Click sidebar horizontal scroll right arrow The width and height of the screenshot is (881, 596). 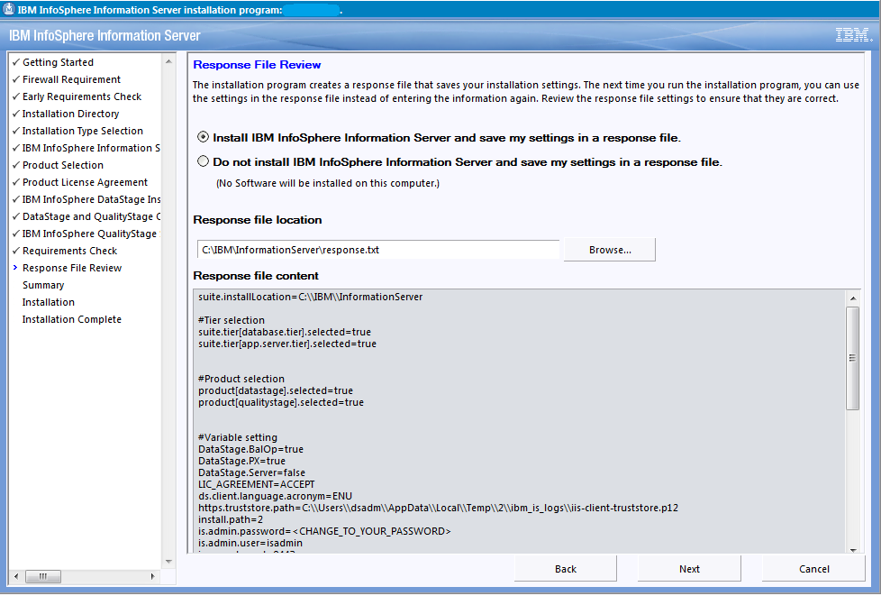pyautogui.click(x=152, y=576)
